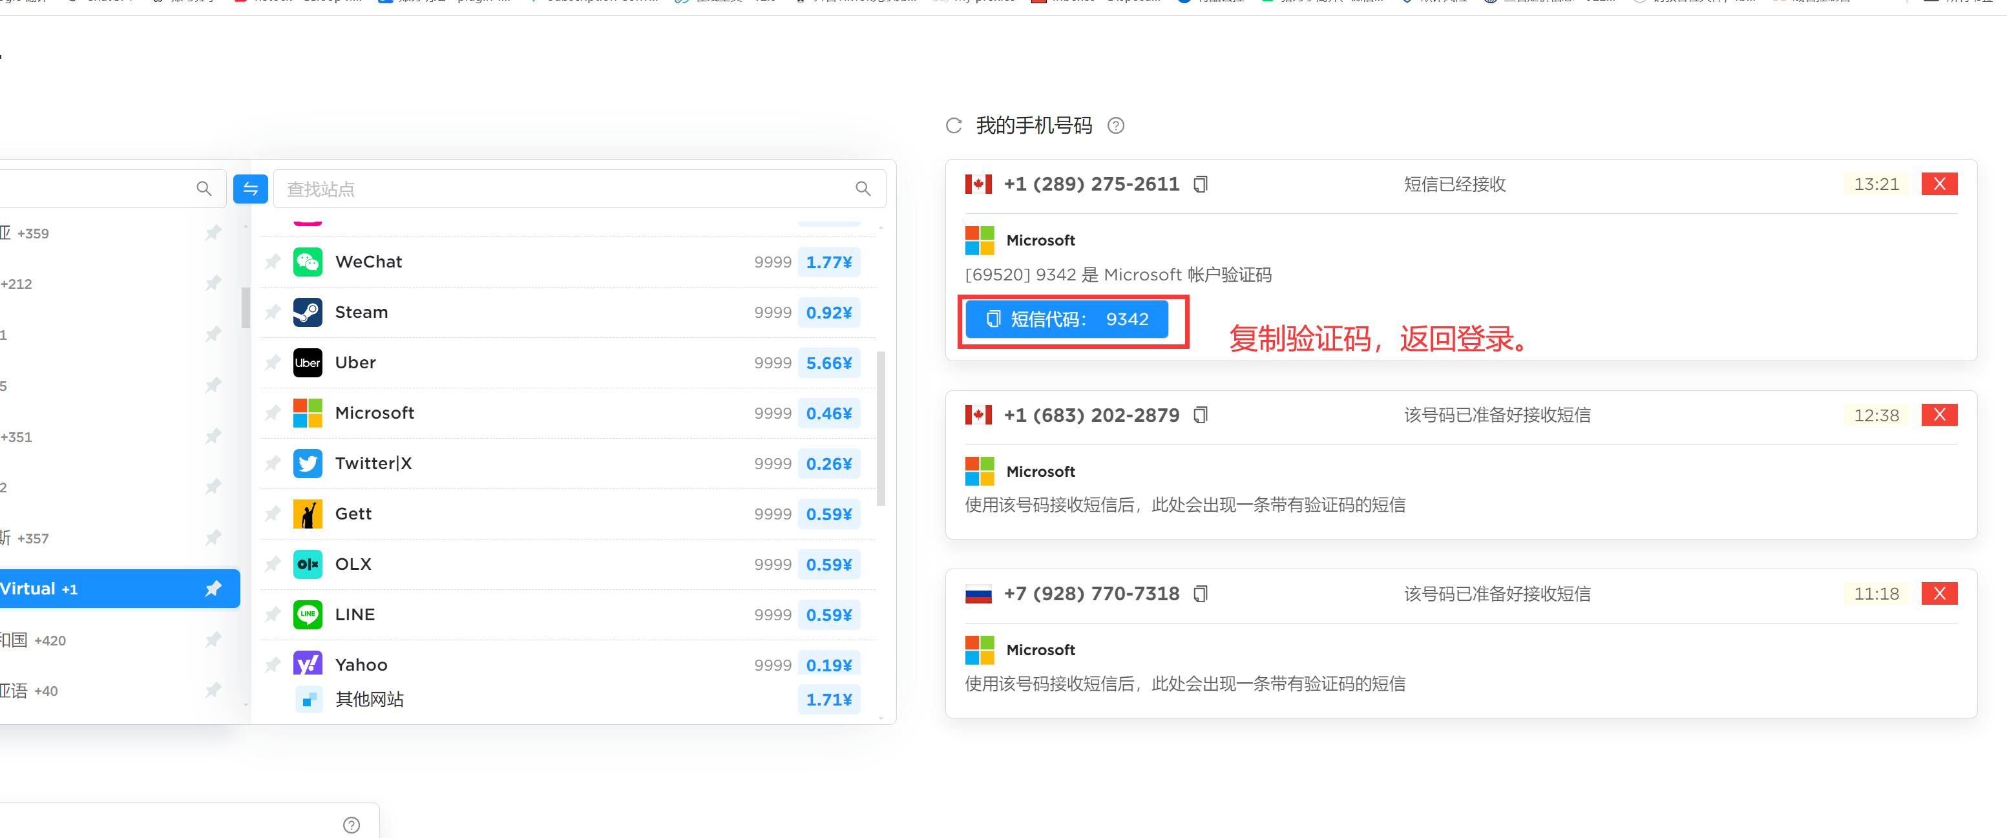
Task: Click the site search magnifier icon
Action: pyautogui.click(x=863, y=189)
